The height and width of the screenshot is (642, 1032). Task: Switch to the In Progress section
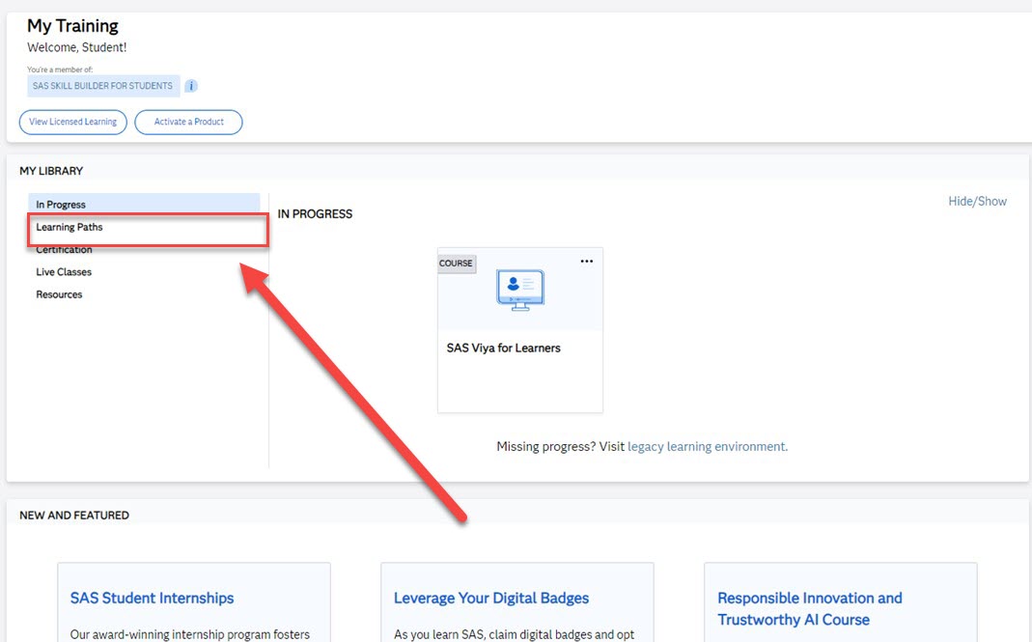point(60,204)
